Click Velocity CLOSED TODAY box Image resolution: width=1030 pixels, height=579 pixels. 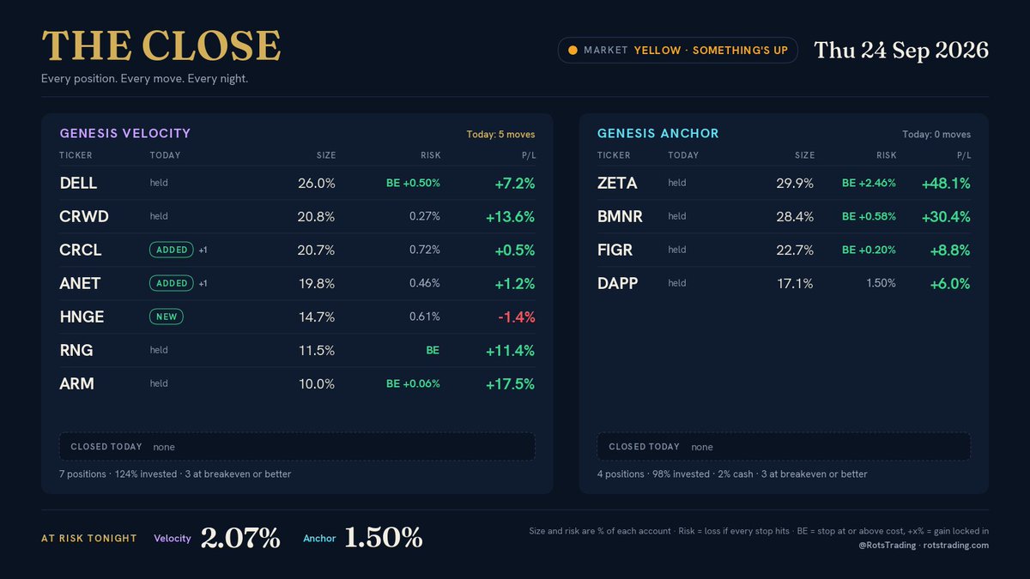pos(297,447)
